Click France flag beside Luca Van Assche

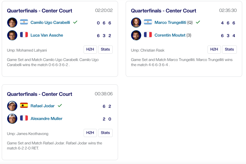click(x=24, y=35)
